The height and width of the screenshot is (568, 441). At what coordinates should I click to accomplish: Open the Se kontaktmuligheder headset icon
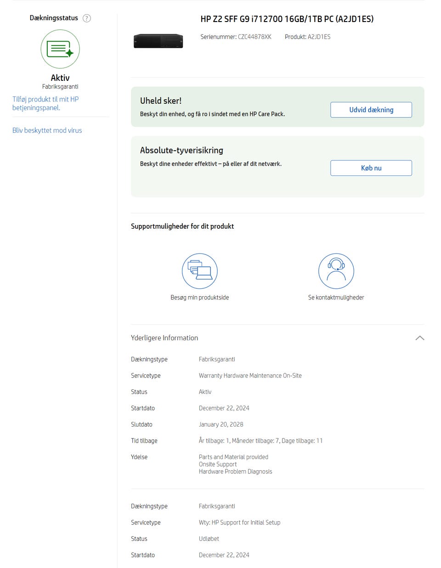(336, 271)
